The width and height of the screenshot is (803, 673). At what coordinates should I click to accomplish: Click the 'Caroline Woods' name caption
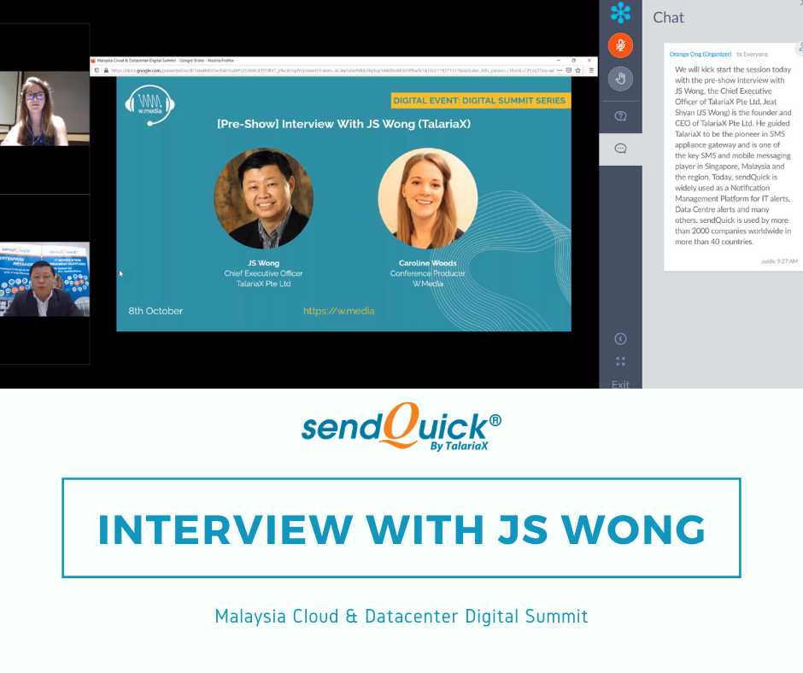[428, 263]
